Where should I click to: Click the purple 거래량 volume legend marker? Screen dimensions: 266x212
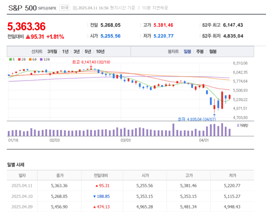(x=238, y=125)
